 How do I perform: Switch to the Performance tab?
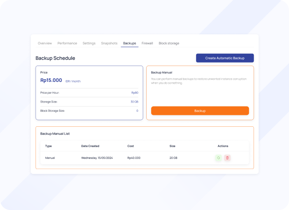tap(67, 43)
